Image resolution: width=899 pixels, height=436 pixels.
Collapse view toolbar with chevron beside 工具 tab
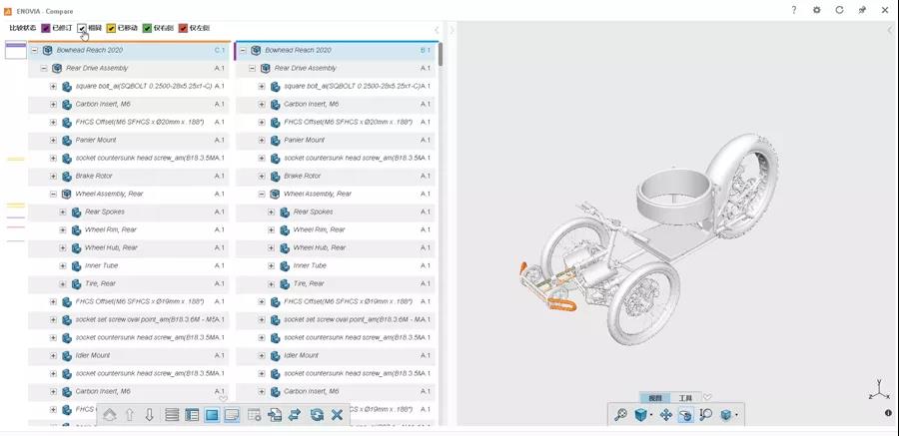[x=707, y=397]
